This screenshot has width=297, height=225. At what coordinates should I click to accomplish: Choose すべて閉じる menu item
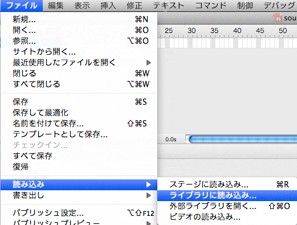[79, 84]
